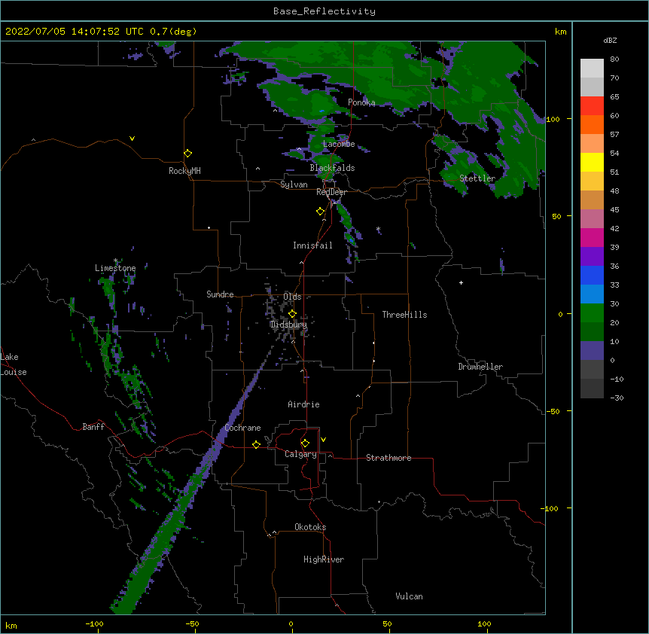Click the Olds town label
The height and width of the screenshot is (634, 649).
point(292,297)
